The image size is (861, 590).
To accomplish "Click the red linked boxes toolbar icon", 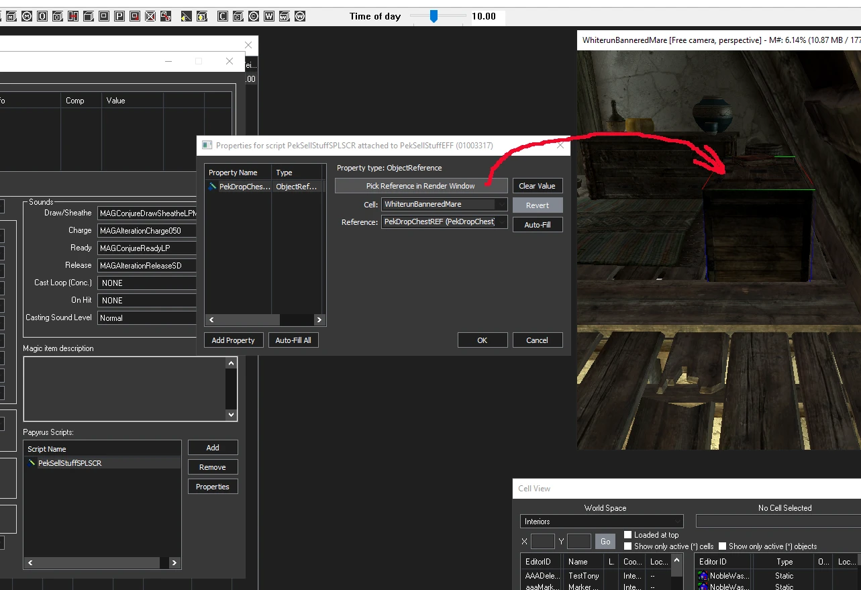I will point(166,16).
